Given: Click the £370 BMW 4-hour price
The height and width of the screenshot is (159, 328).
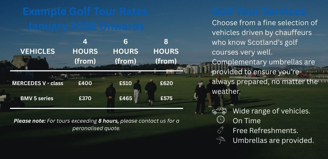Looking at the screenshot, I should pos(85,98).
